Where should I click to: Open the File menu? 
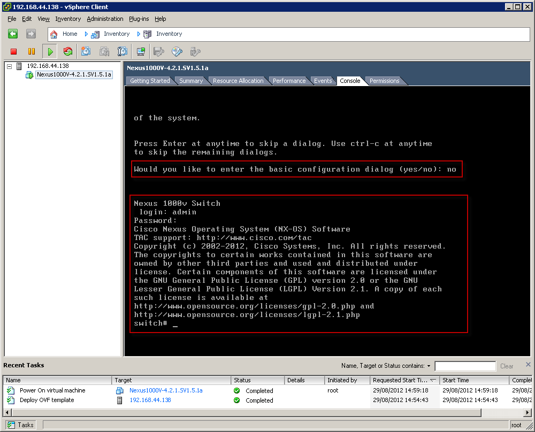[12, 19]
